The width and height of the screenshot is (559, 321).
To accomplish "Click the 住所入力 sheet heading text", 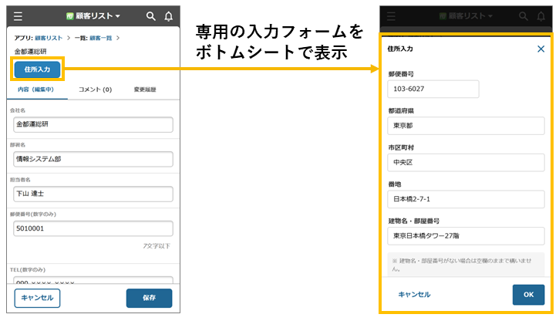I will point(400,49).
